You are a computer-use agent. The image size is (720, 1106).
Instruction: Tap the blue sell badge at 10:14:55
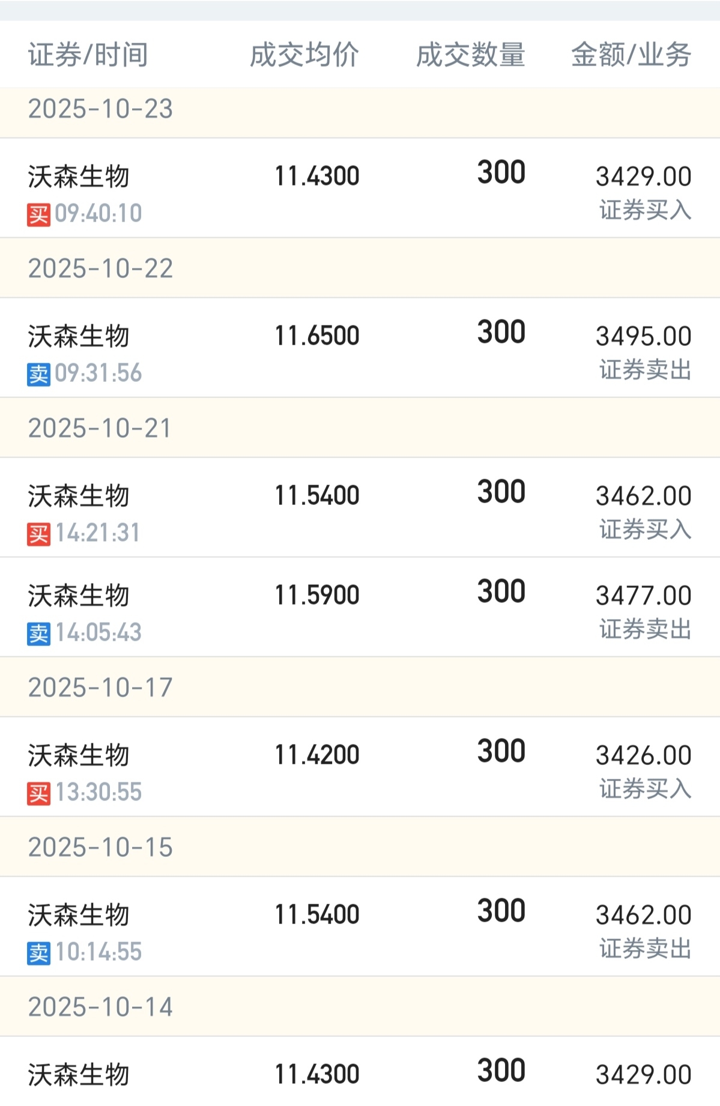(38, 953)
